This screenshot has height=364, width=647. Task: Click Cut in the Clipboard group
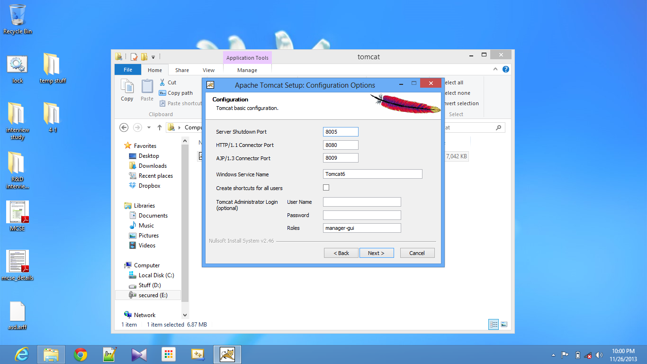pos(168,82)
